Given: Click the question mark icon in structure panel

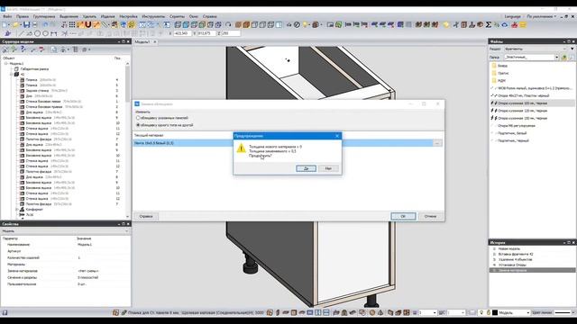Looking at the screenshot, I should (23, 49).
